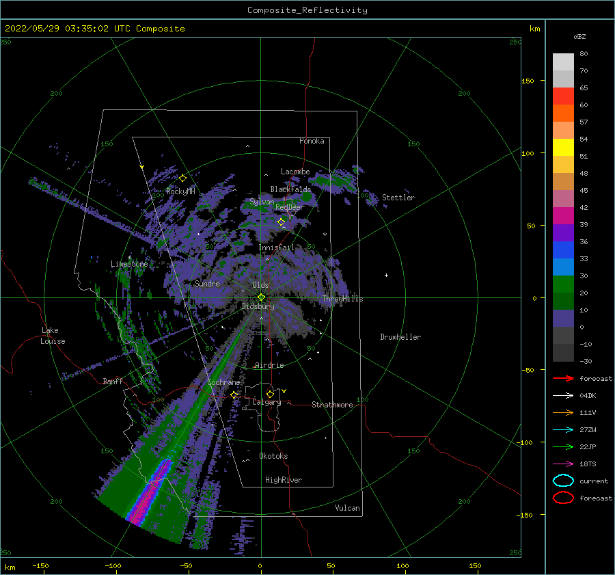Click the yellow diamond marker above Calgary
Viewport: 615px width, 575px height.
270,394
